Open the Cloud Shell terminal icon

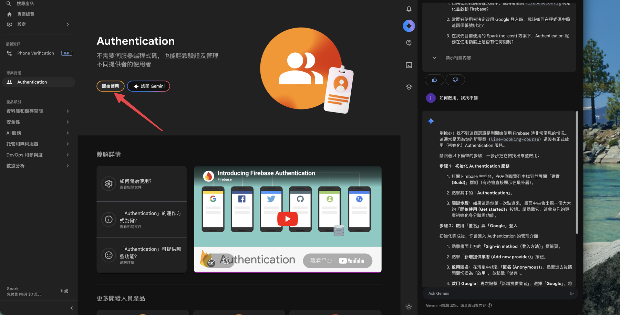click(409, 65)
